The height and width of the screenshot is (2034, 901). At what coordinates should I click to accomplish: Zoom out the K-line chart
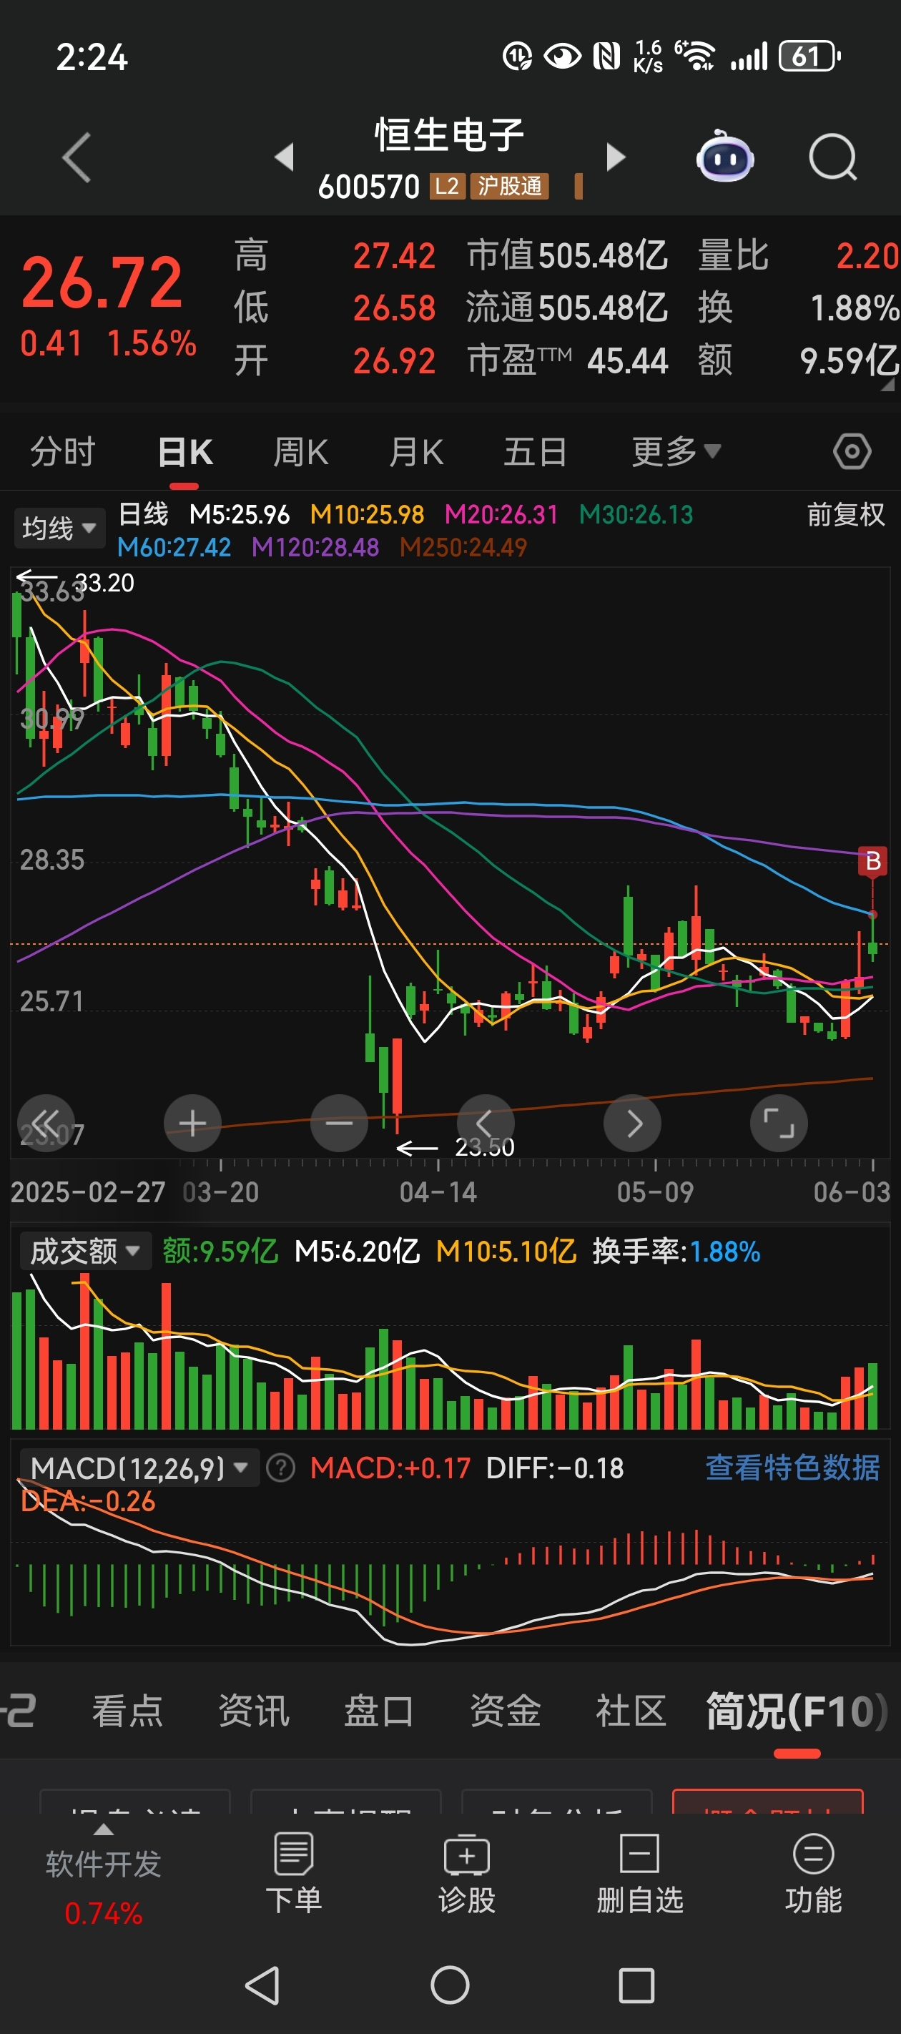click(x=340, y=1123)
